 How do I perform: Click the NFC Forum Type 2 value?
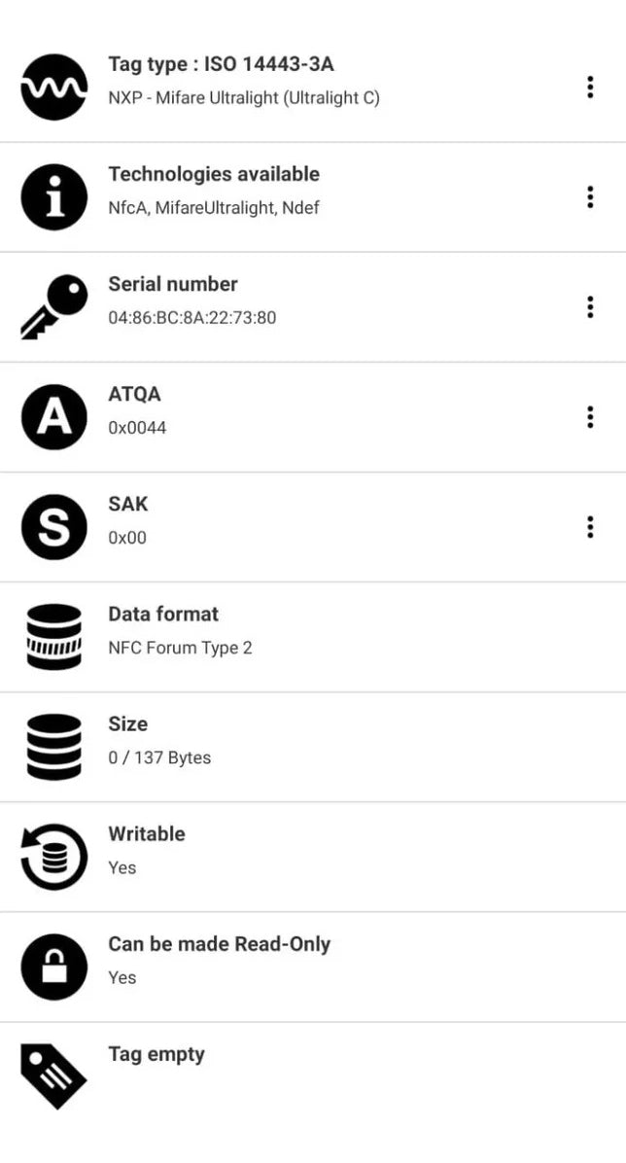[181, 648]
